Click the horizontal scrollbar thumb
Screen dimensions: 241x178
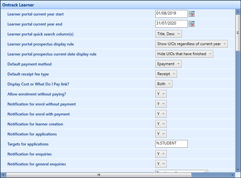[99, 175]
